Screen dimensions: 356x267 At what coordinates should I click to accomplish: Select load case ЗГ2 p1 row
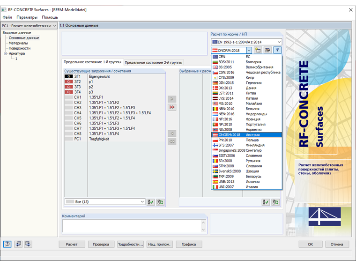(x=115, y=82)
